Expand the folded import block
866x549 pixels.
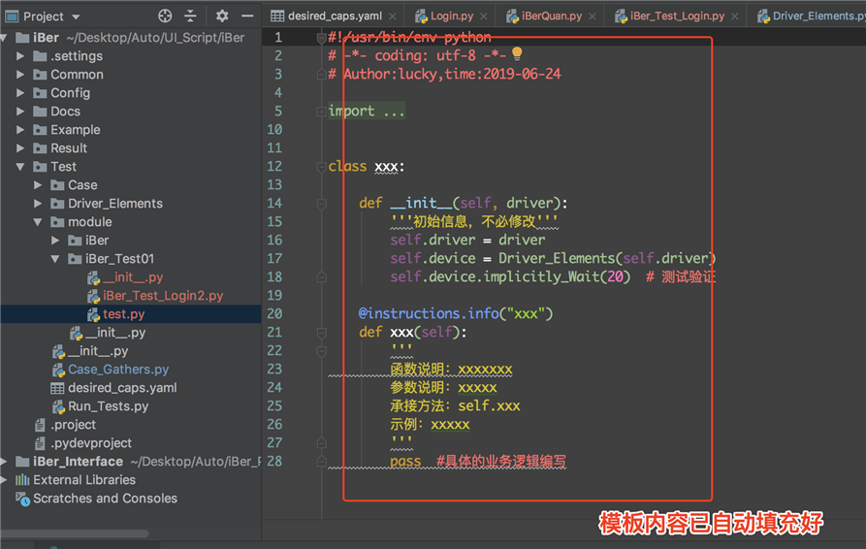[321, 111]
